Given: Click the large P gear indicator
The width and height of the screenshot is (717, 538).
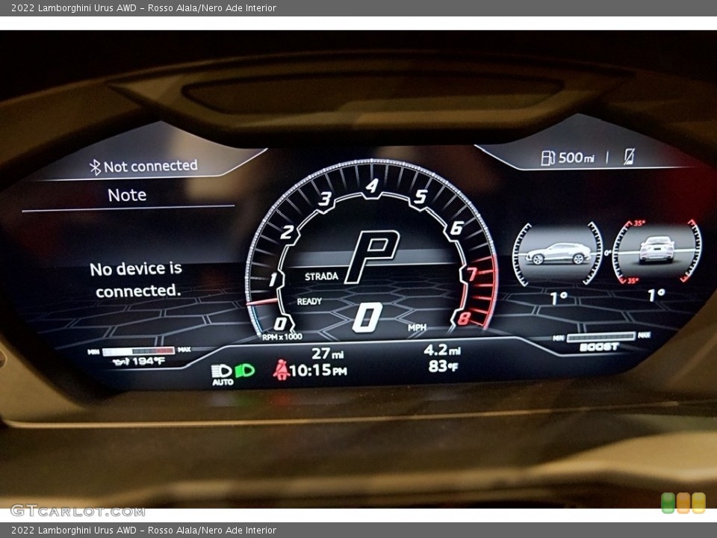Looking at the screenshot, I should [372, 257].
